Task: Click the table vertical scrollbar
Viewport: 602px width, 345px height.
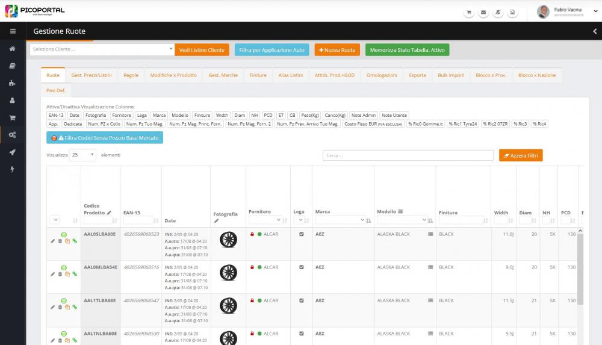Action: tap(580, 269)
